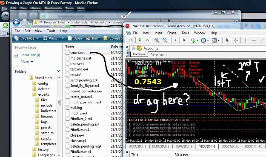Open the Views dropdown in Explorer

(53, 38)
